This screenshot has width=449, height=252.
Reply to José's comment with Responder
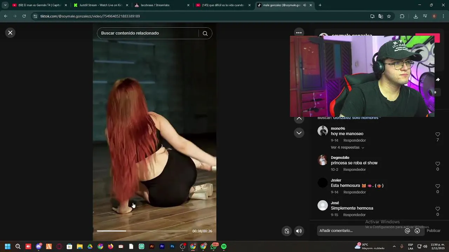coord(354,215)
